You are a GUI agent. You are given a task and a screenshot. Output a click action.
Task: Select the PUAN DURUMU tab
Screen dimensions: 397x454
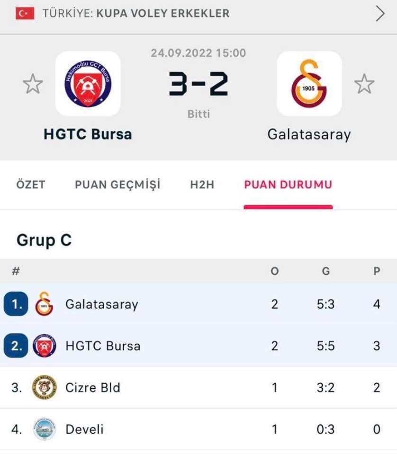[288, 184]
